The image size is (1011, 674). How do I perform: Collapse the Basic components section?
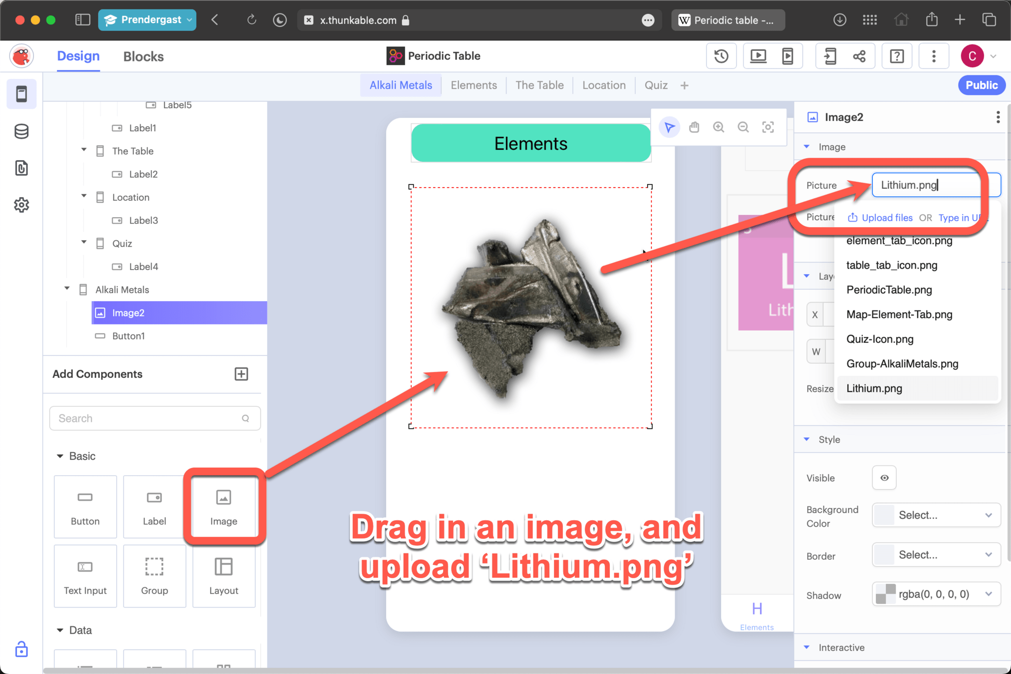tap(60, 456)
